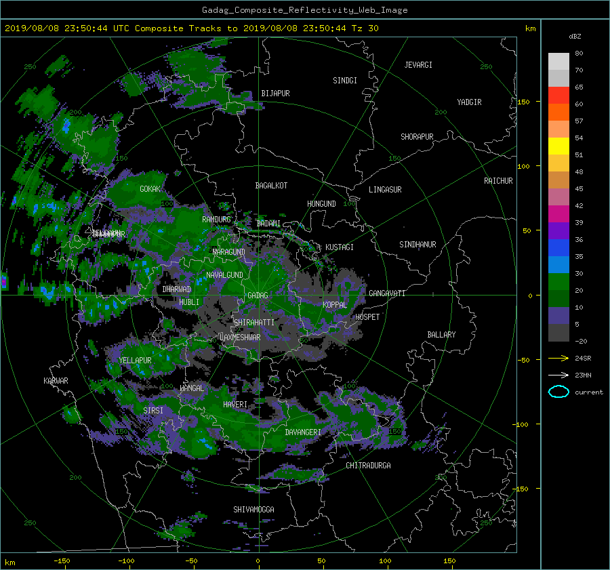Click the BAGALKOT city label
Viewport: 610px width, 570px height.
tap(271, 186)
